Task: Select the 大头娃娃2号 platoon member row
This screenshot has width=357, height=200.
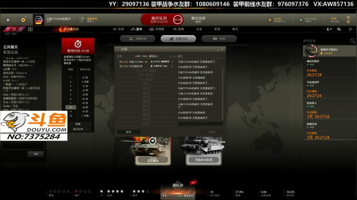Action: 146,66
